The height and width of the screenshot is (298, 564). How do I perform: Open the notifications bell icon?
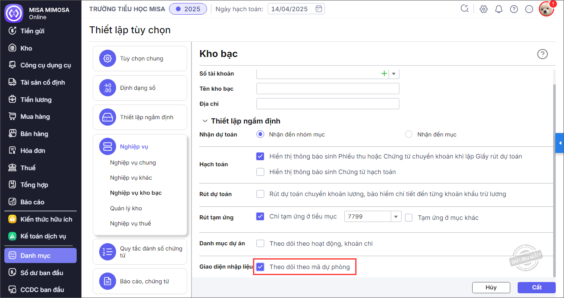[499, 9]
